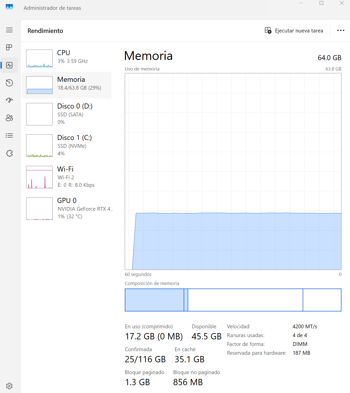The image size is (350, 393).
Task: Open the app history clock icon
Action: pyautogui.click(x=9, y=83)
